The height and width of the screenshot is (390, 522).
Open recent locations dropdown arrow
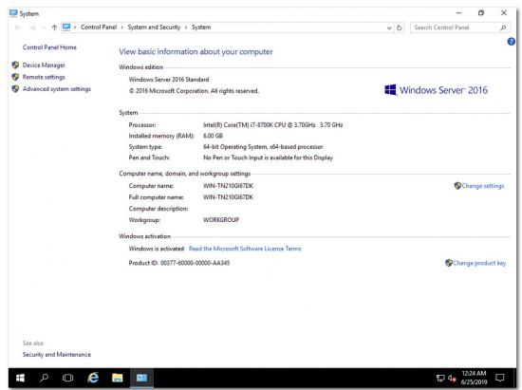pos(44,28)
